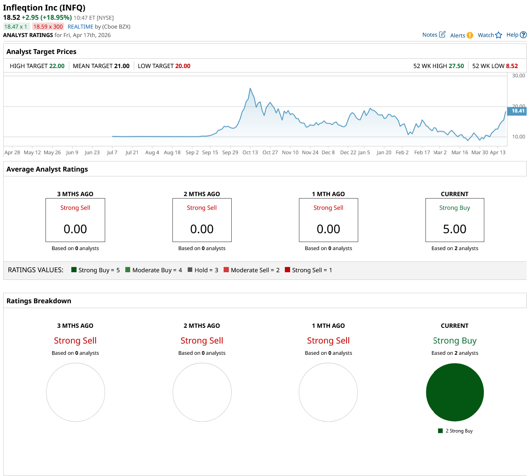Click the Oct 13 price peak on chart
The width and height of the screenshot is (527, 476).
[250, 89]
